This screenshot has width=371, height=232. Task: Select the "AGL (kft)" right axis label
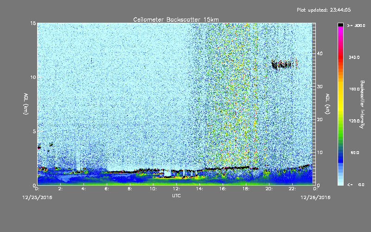(x=327, y=104)
